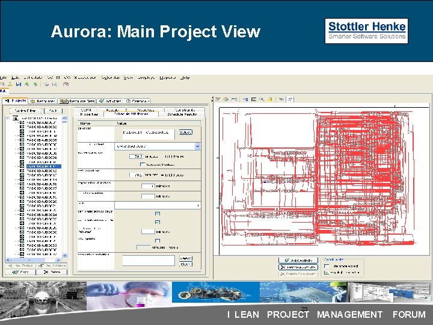Click the large text box at bottom of attributes
The width and height of the screenshot is (433, 325).
coord(149,261)
